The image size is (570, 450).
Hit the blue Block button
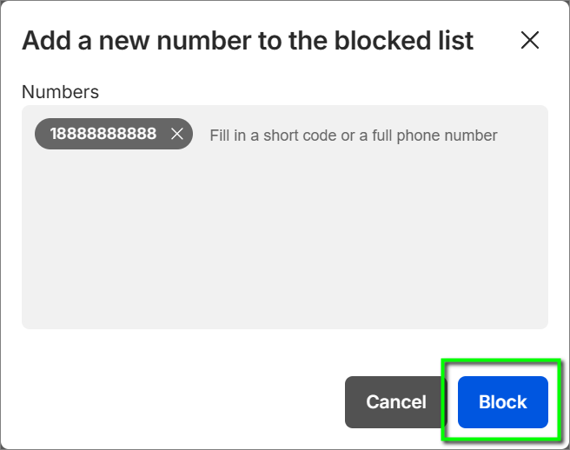[503, 402]
